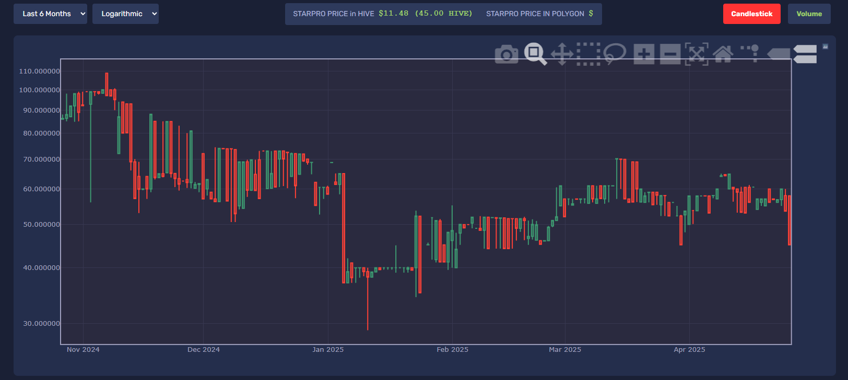
Task: Activate the Pan tool
Action: (562, 54)
